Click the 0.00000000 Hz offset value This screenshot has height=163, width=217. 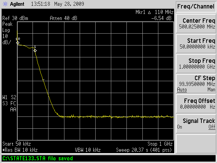197,107
